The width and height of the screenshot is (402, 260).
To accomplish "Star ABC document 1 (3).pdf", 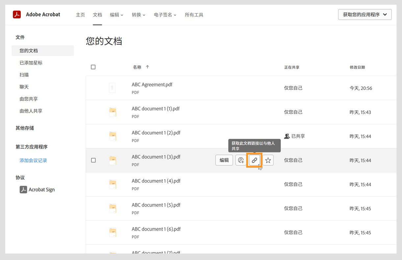I will click(x=268, y=160).
